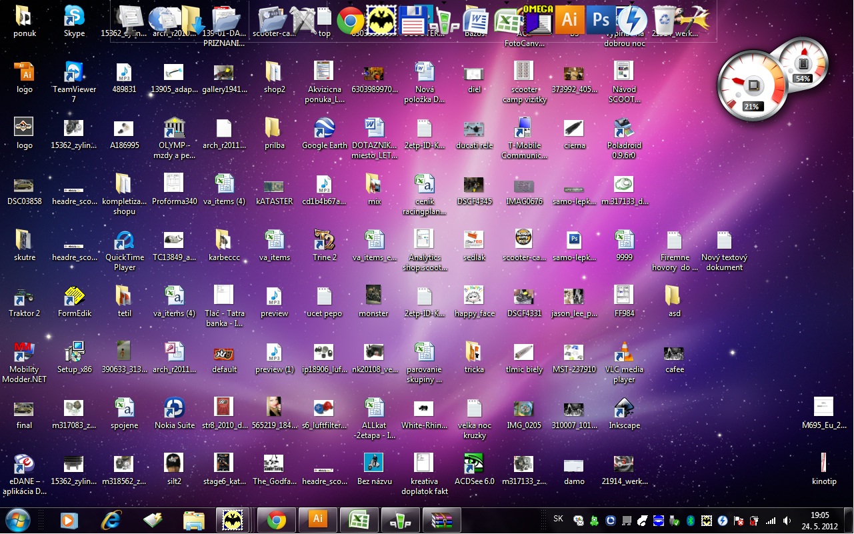The width and height of the screenshot is (854, 534).
Task: Select the Trine 2 game shortcut
Action: point(324,241)
